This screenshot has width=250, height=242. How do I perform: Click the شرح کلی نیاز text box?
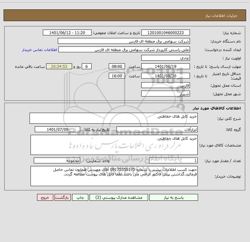(x=114, y=118)
